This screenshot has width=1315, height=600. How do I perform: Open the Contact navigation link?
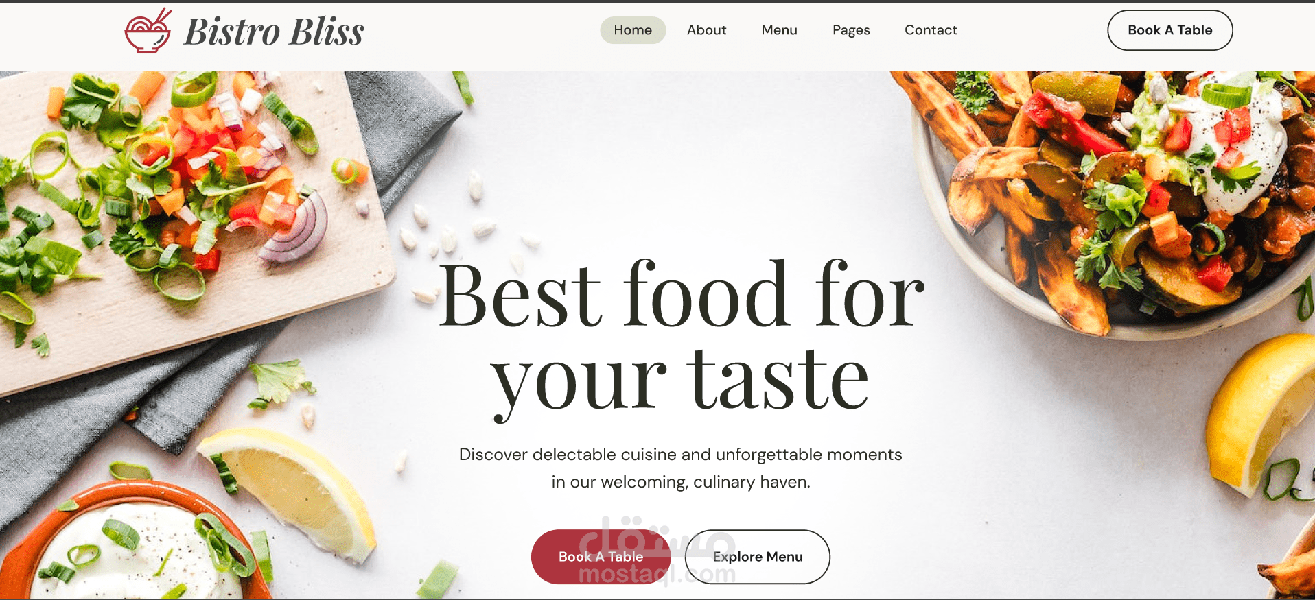click(931, 30)
